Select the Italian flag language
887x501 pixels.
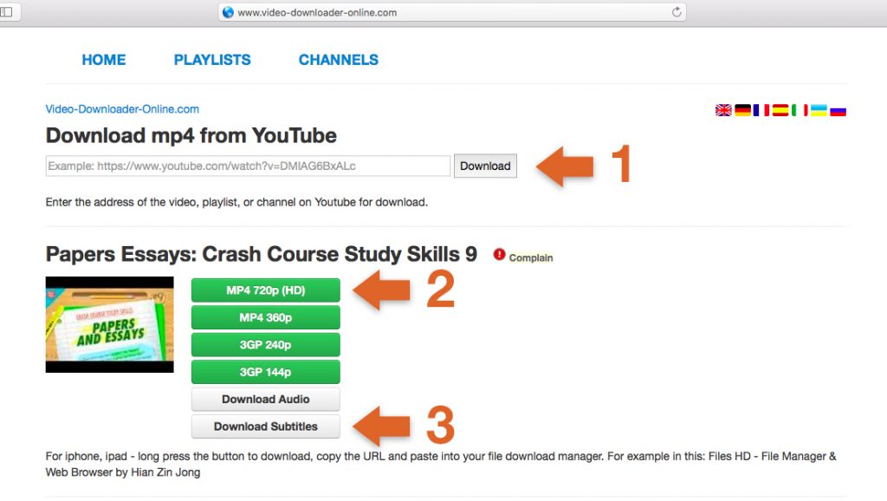(x=800, y=110)
